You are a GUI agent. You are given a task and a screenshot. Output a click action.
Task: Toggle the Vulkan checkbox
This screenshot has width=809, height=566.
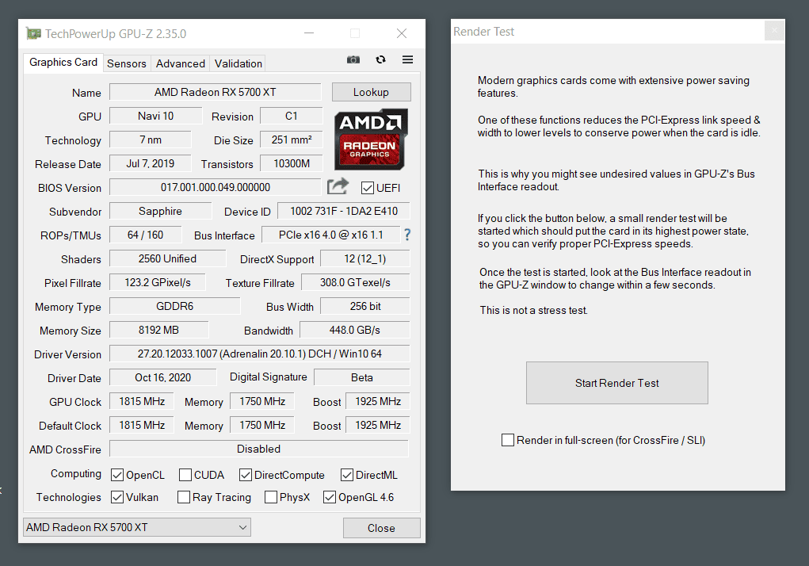pyautogui.click(x=117, y=497)
